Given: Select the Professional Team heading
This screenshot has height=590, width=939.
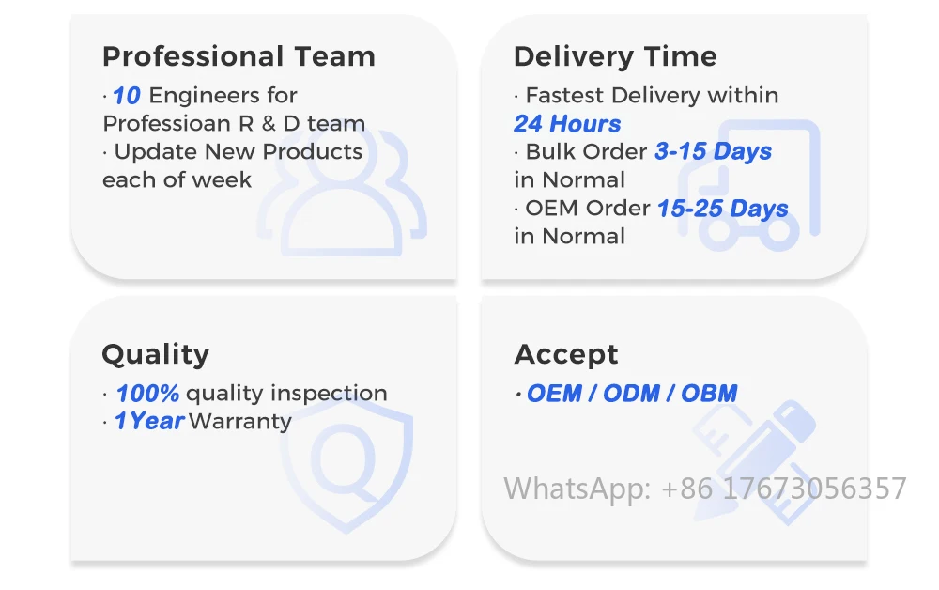Looking at the screenshot, I should click(x=239, y=56).
